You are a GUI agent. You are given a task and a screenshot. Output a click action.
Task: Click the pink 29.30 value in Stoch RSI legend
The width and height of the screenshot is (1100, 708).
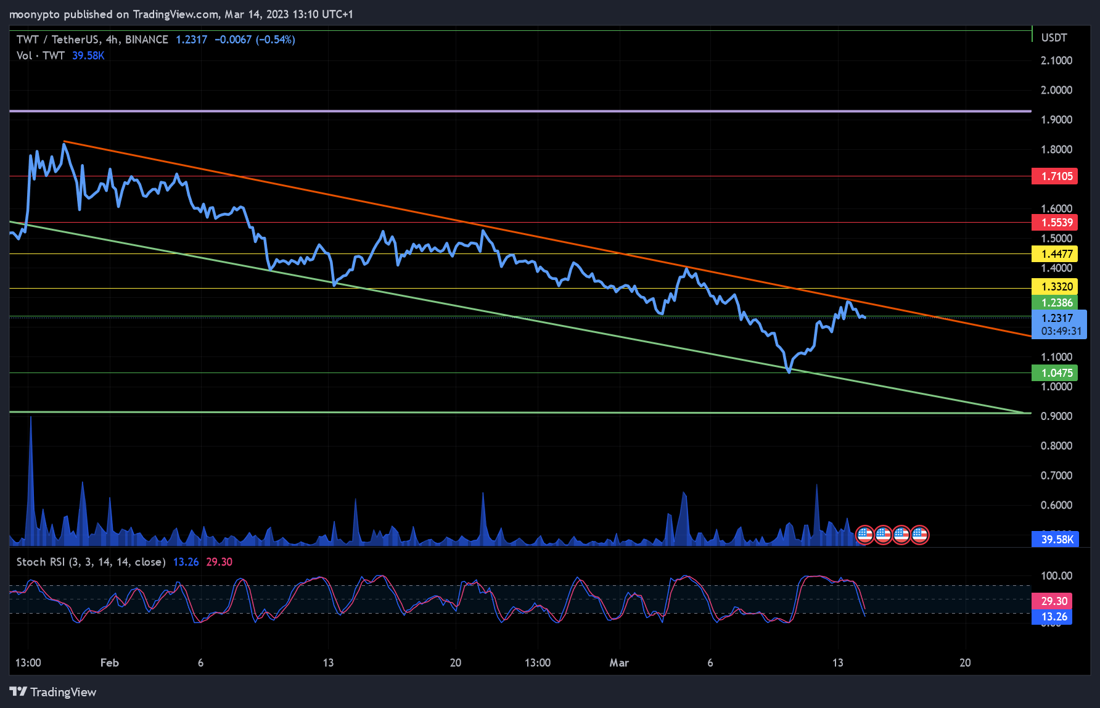coord(220,562)
